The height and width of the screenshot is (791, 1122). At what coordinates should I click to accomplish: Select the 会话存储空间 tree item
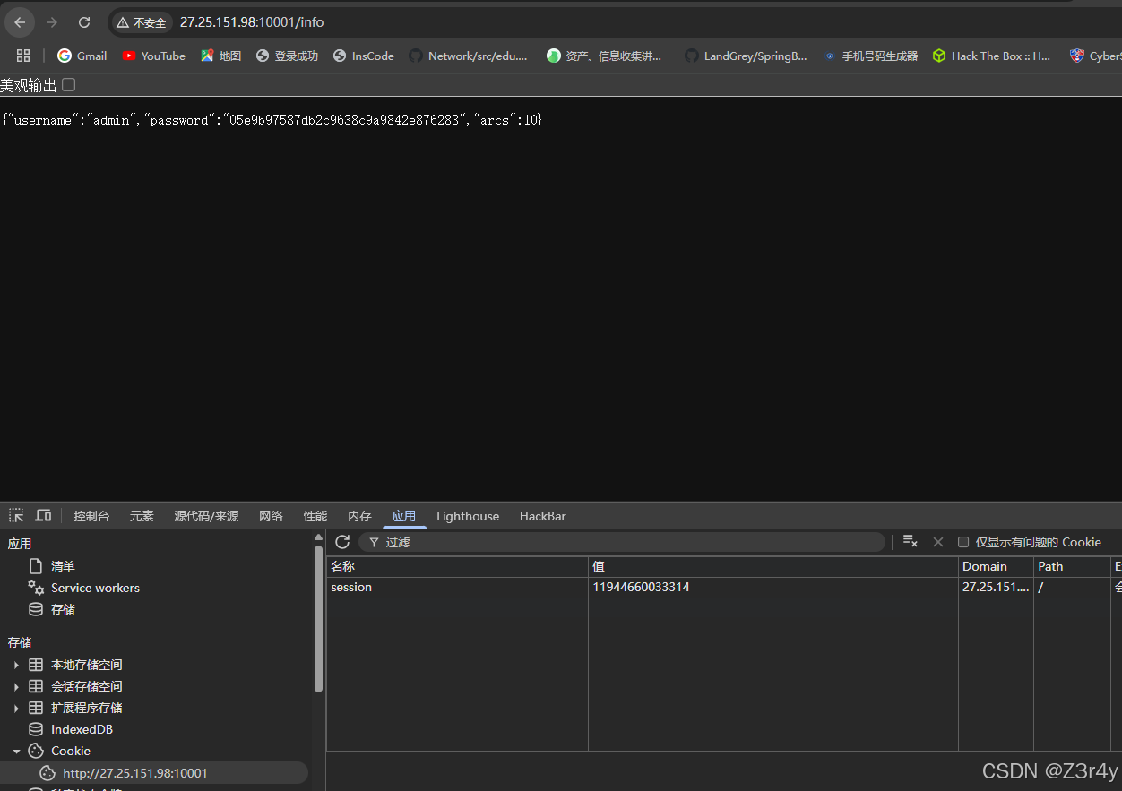point(86,686)
